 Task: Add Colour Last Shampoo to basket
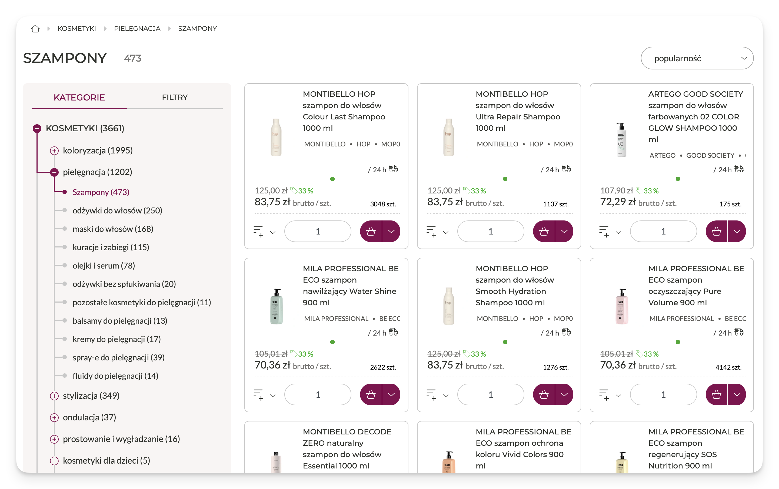click(371, 231)
